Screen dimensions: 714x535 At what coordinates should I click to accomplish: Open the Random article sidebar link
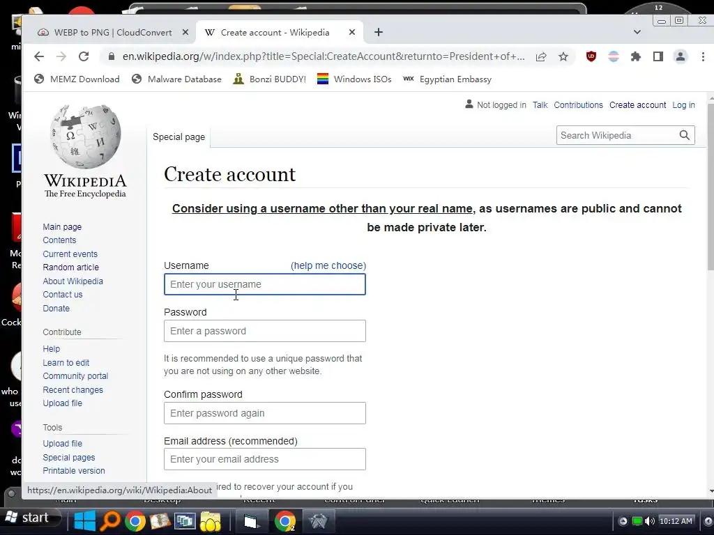[x=70, y=267]
